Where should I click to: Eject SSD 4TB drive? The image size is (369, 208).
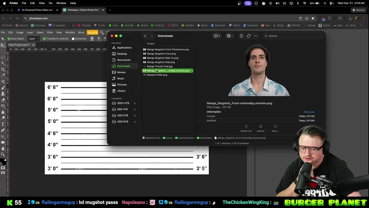(x=135, y=109)
